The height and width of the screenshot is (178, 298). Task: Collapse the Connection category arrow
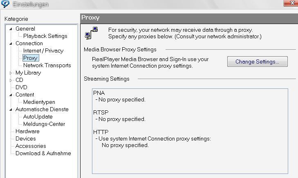pyautogui.click(x=11, y=44)
